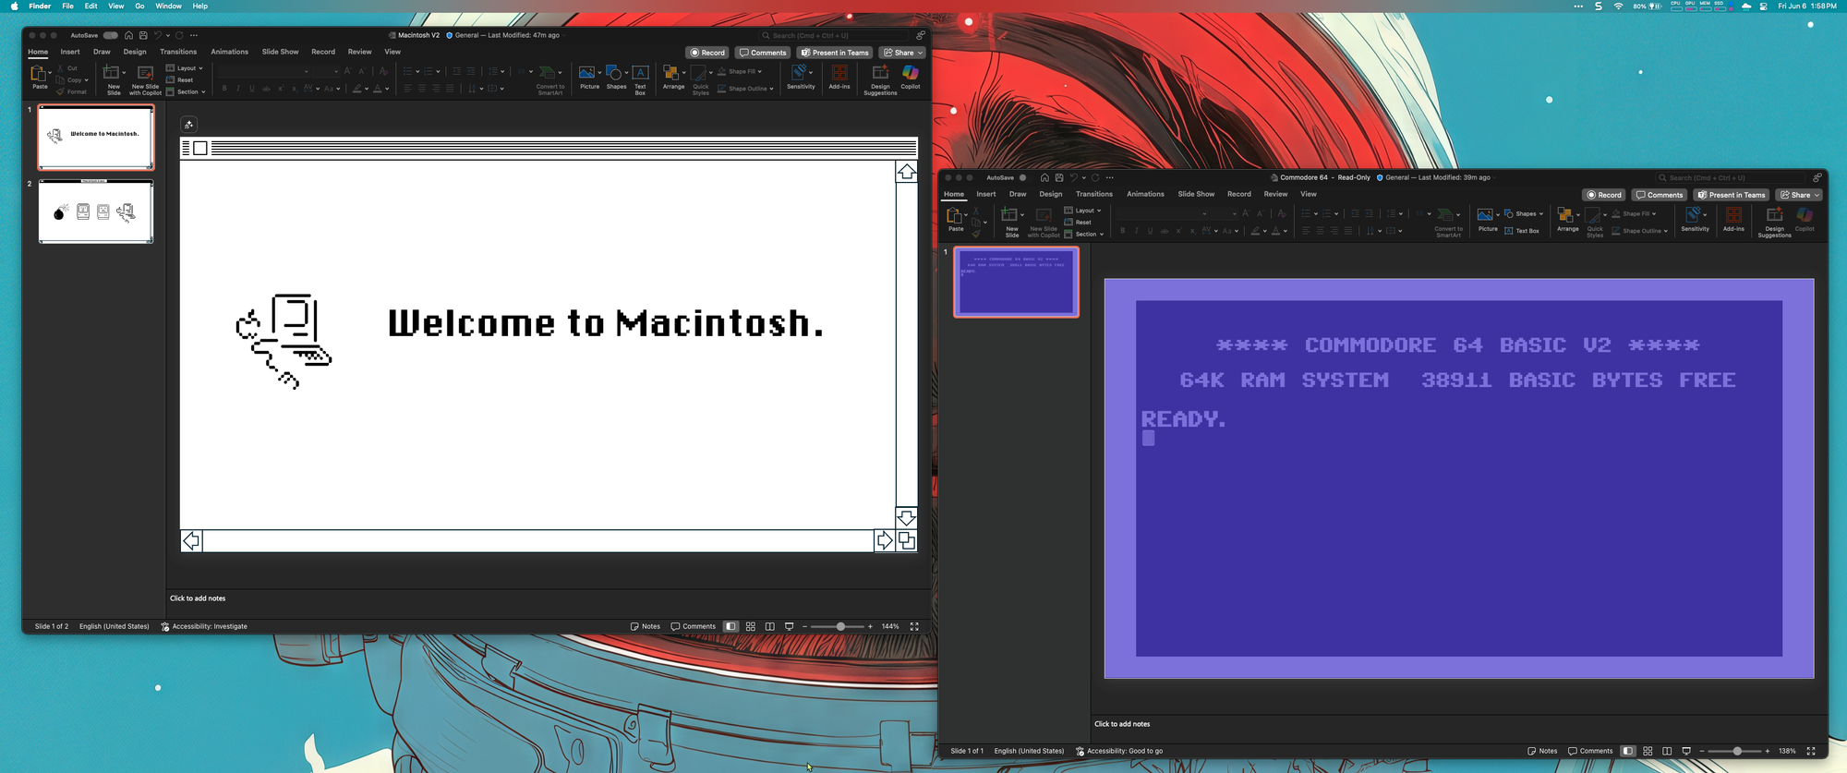Toggle Reading view in Commodore 64 status bar
The width and height of the screenshot is (1847, 773).
pyautogui.click(x=1667, y=751)
